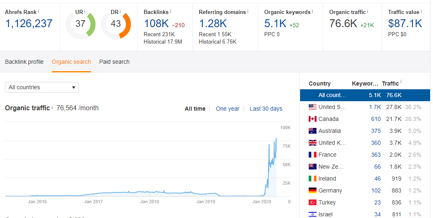Click the Australia flag icon
This screenshot has width=433, height=218.
click(x=312, y=131)
